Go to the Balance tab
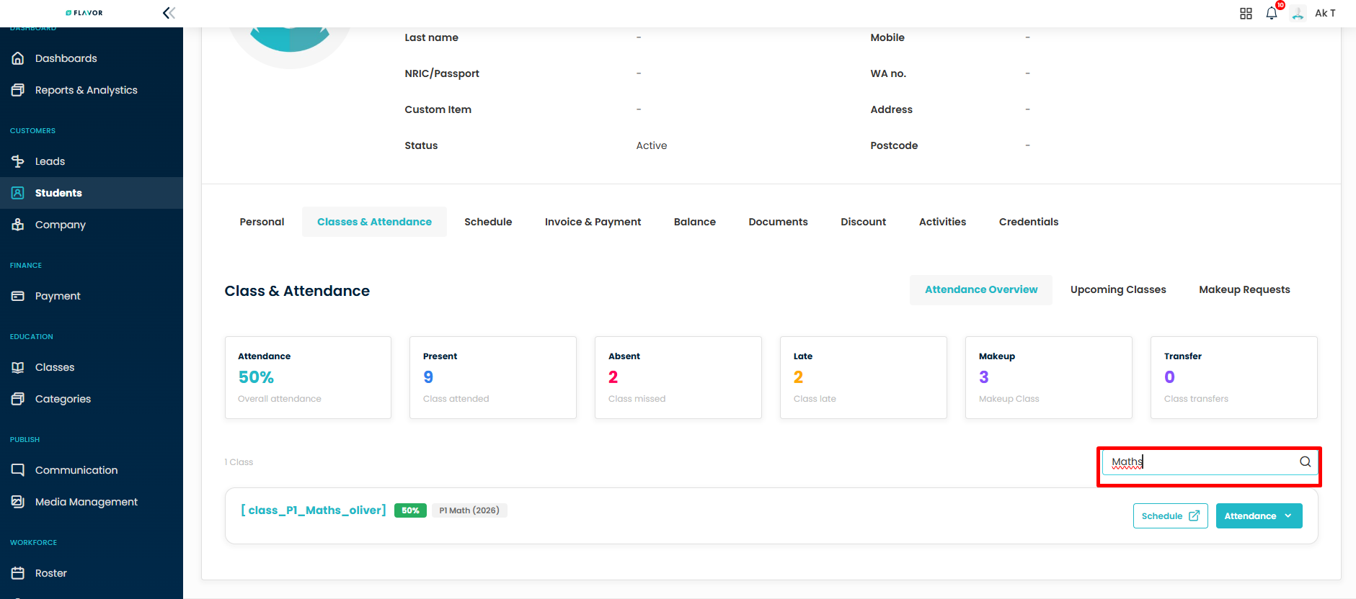 (695, 222)
